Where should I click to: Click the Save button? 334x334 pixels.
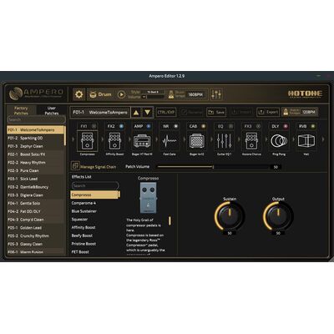[216, 112]
